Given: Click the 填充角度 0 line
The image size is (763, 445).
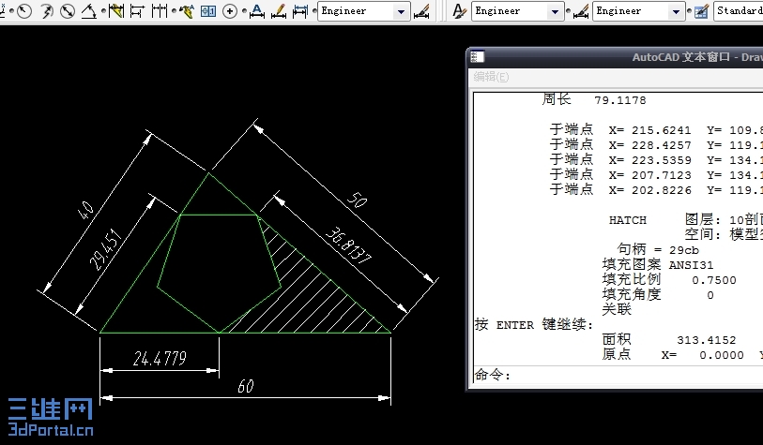Looking at the screenshot, I should (x=657, y=295).
